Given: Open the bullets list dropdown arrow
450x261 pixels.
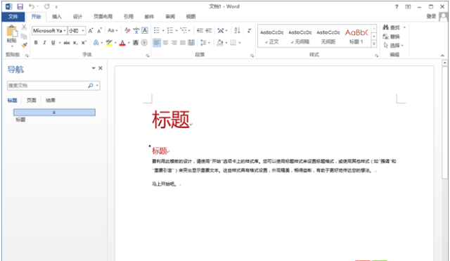Looking at the screenshot, I should [163, 30].
